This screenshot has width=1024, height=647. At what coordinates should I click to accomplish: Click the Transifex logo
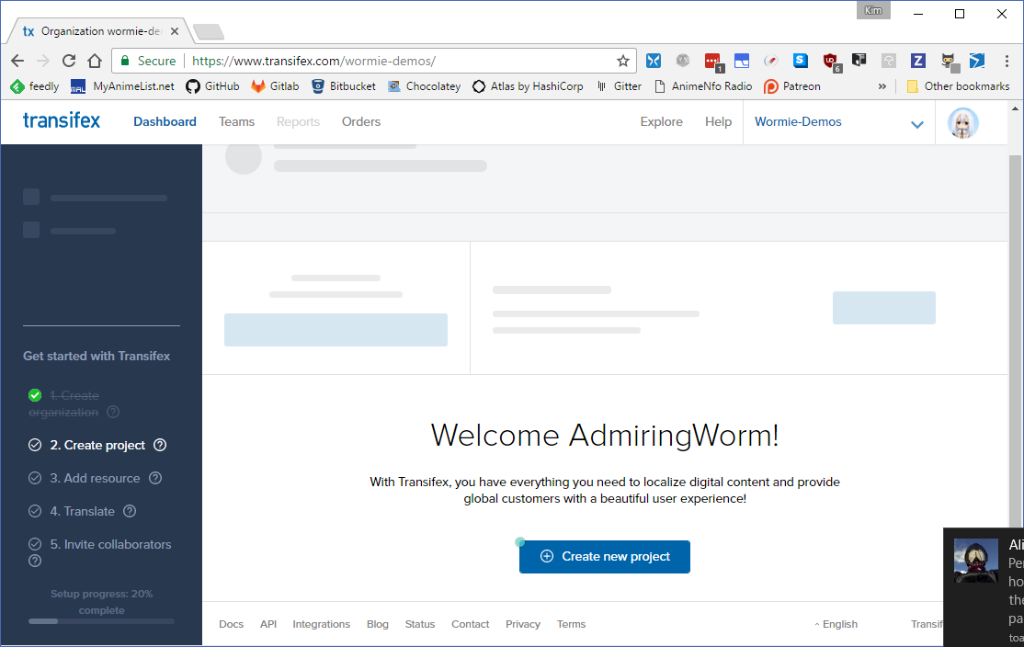click(x=62, y=120)
